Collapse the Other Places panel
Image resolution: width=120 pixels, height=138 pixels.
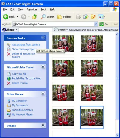click(x=43, y=94)
